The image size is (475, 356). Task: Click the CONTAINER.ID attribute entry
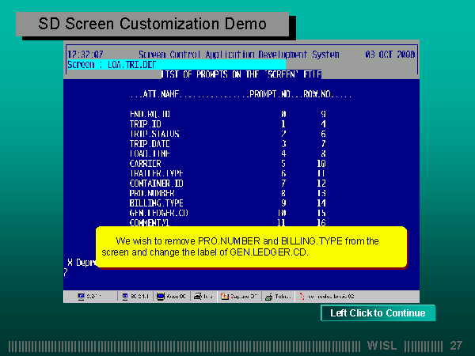click(x=157, y=183)
